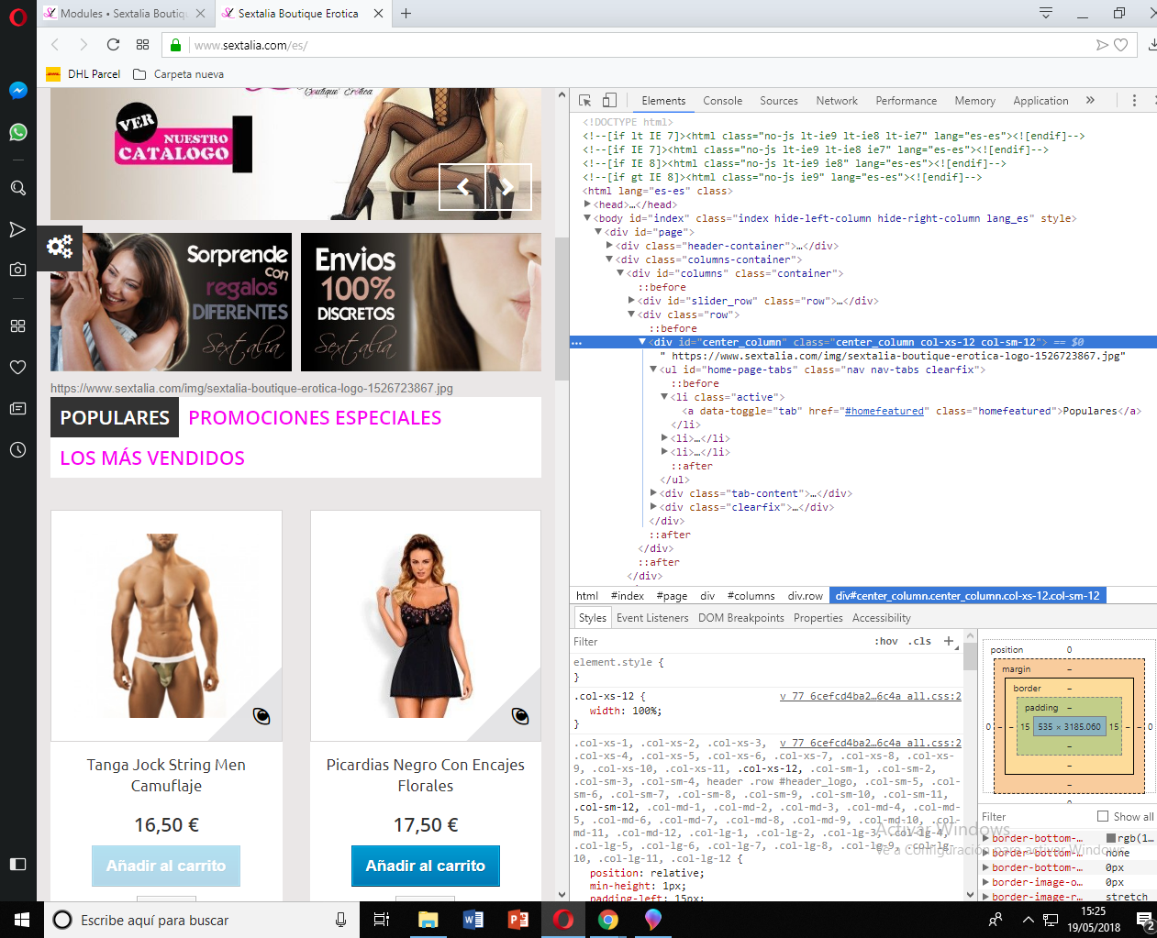The image size is (1157, 938).
Task: Open bookmarks heart icon in sidebar
Action: [x=17, y=367]
